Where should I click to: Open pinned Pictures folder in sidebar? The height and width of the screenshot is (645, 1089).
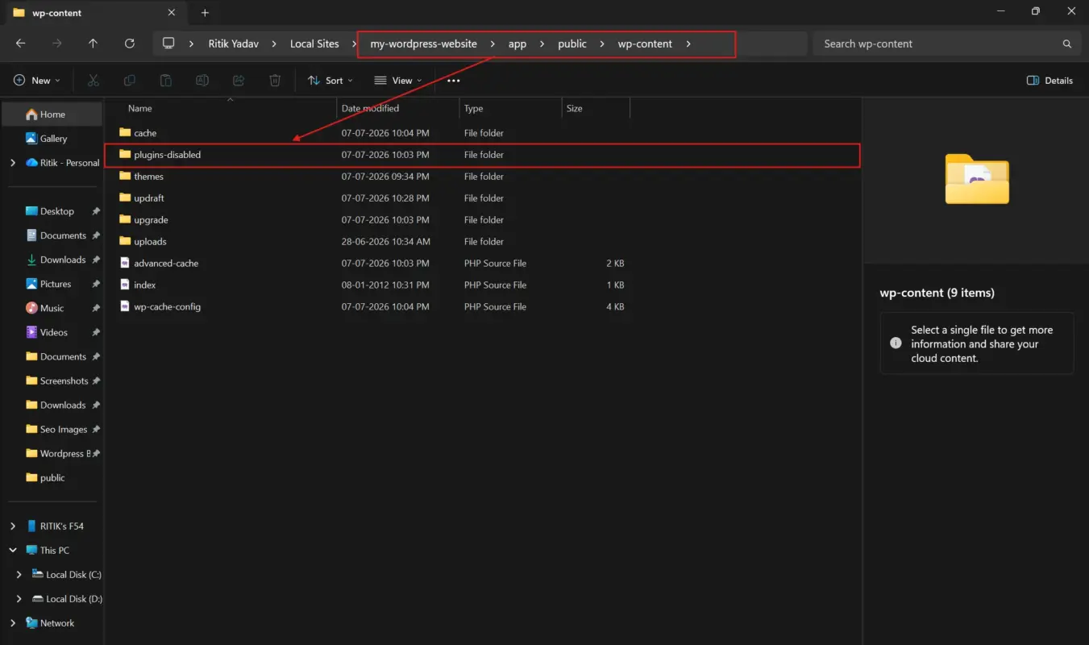[x=56, y=284]
